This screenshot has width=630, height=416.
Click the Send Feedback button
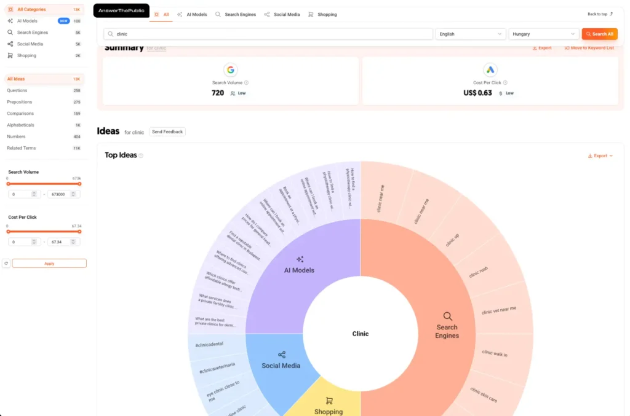click(x=167, y=131)
